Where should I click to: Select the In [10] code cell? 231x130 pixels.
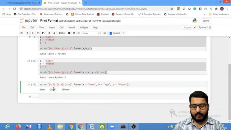[x=123, y=66]
